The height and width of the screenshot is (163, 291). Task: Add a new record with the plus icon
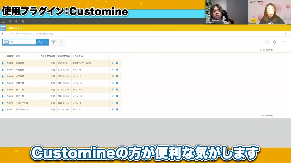click(x=267, y=42)
